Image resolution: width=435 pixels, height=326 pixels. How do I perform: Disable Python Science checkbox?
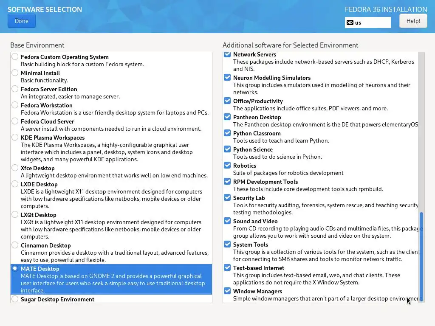tap(227, 149)
